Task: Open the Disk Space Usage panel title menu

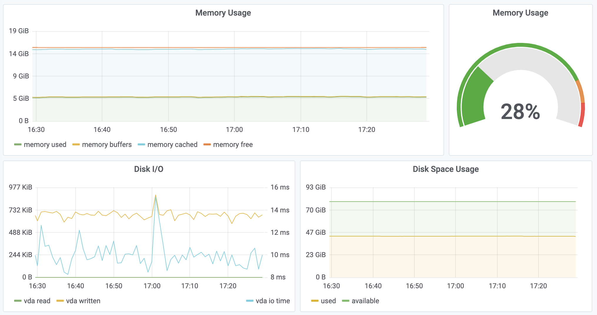Action: click(x=446, y=169)
